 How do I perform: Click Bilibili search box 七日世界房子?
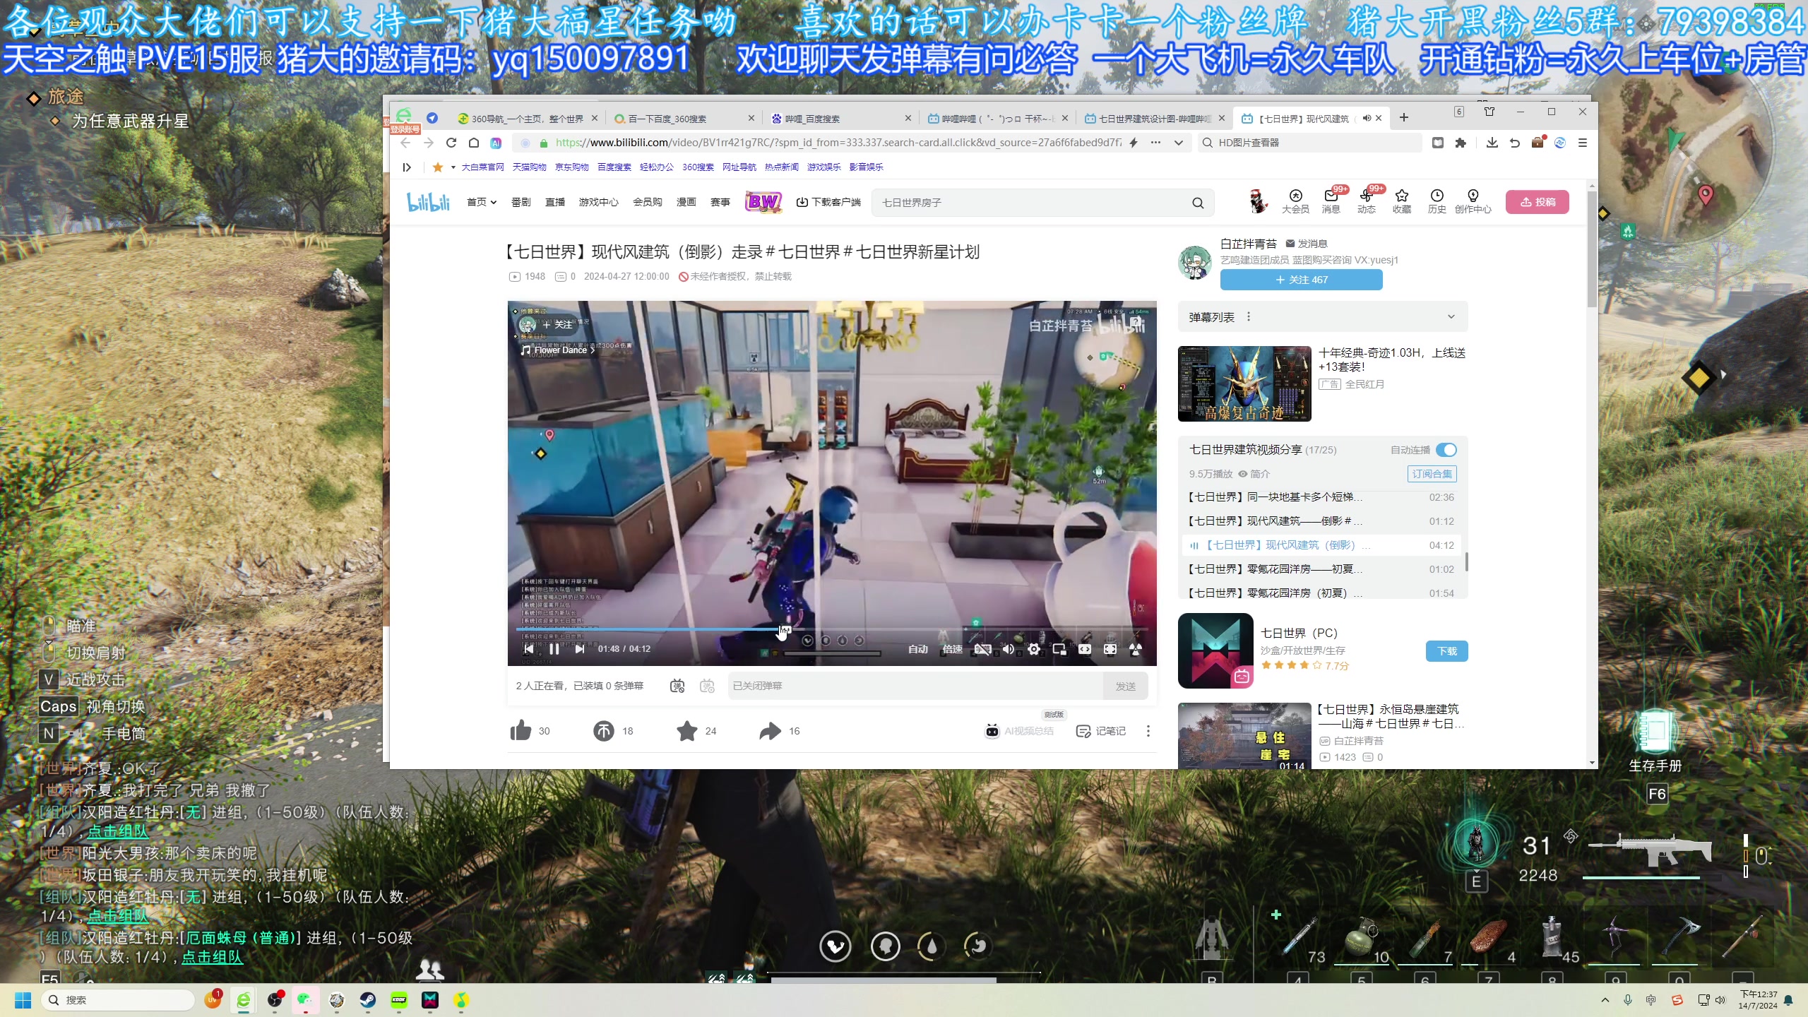[1031, 203]
